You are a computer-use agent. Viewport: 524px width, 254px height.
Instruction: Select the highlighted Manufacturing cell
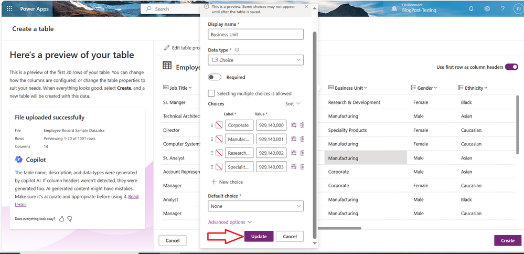pos(366,158)
